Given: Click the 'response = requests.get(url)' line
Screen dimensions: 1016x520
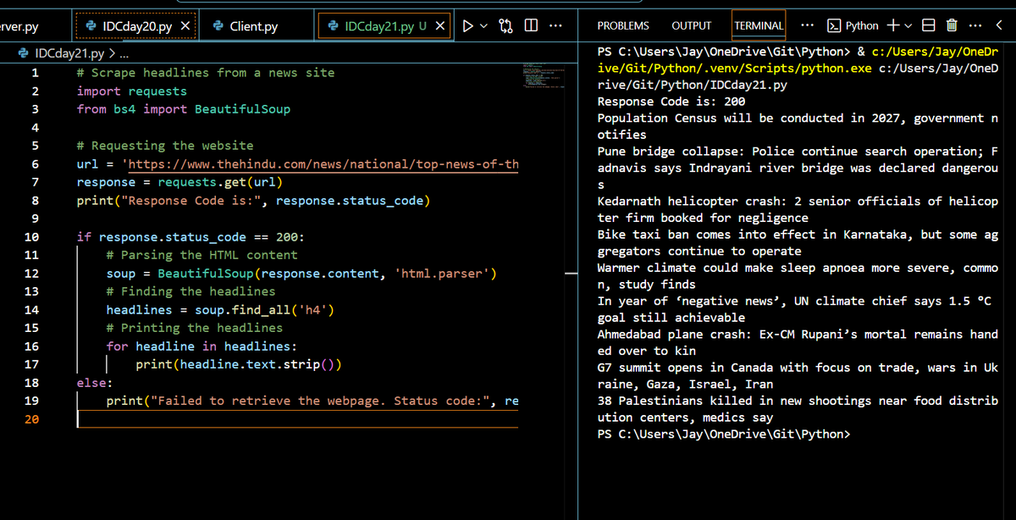Looking at the screenshot, I should click(x=179, y=182).
